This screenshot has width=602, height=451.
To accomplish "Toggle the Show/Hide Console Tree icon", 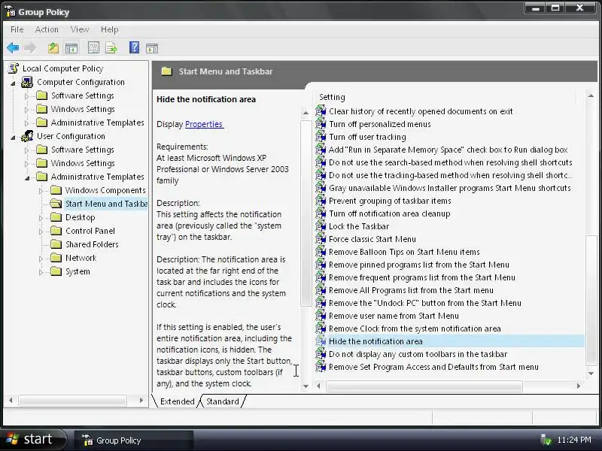I will click(x=71, y=48).
